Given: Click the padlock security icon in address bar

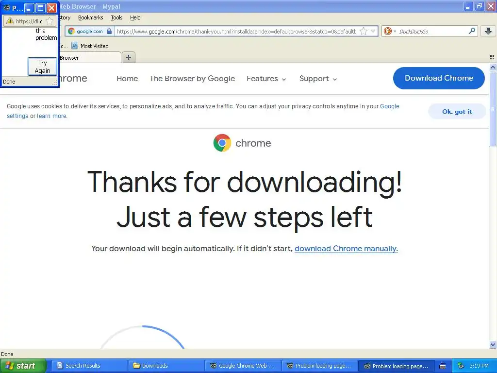Looking at the screenshot, I should tap(109, 31).
